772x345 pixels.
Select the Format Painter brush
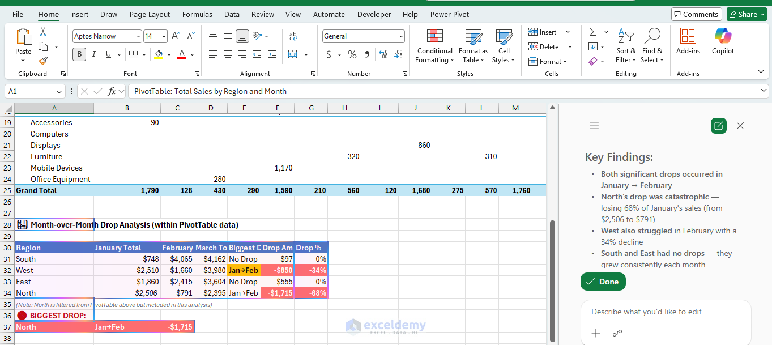coord(43,61)
